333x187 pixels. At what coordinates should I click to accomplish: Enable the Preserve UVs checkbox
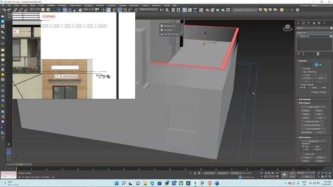pyautogui.click(x=303, y=154)
